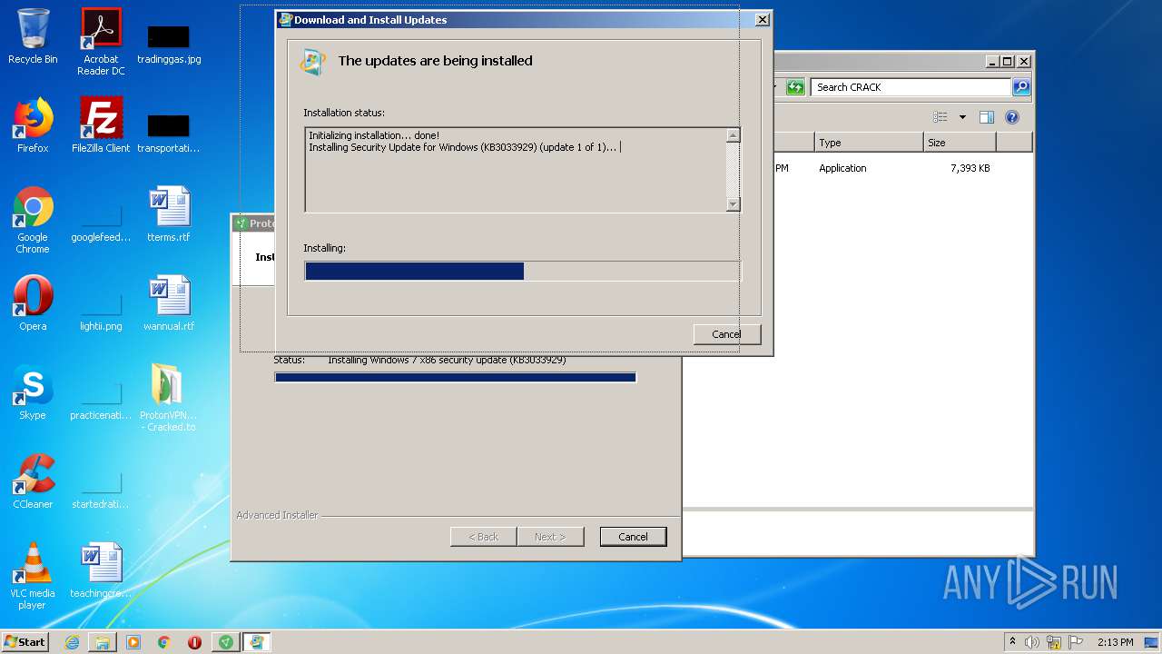Maximize the CRACK Explorer window
The width and height of the screenshot is (1162, 654).
point(1008,62)
